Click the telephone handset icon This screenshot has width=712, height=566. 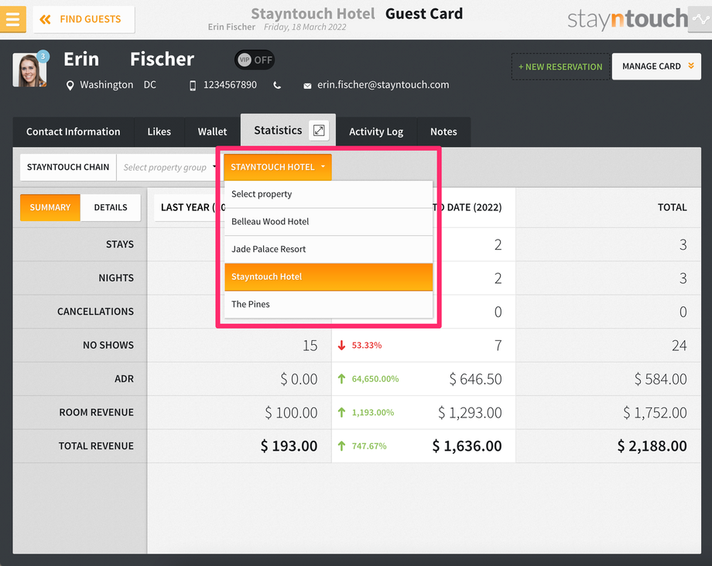tap(277, 85)
